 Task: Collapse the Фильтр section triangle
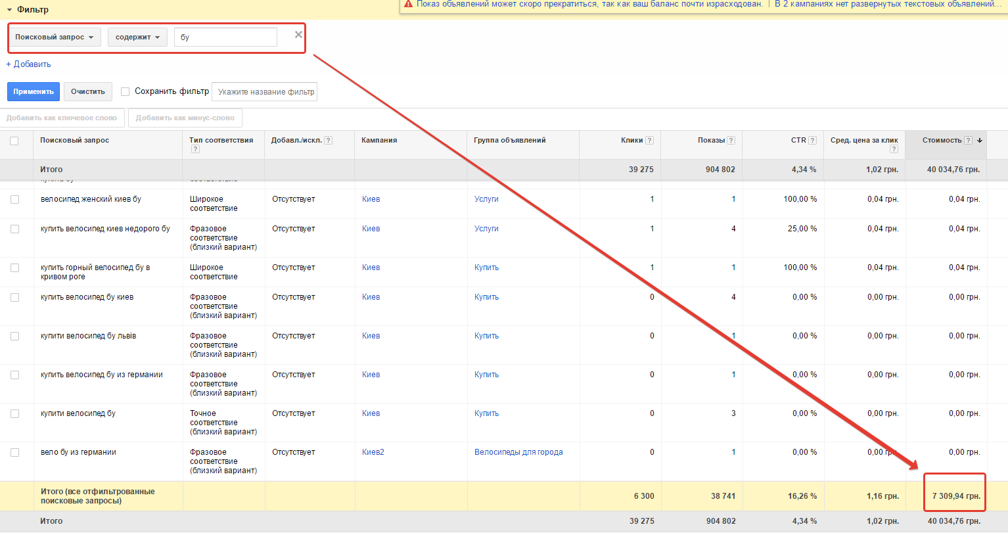coord(10,10)
